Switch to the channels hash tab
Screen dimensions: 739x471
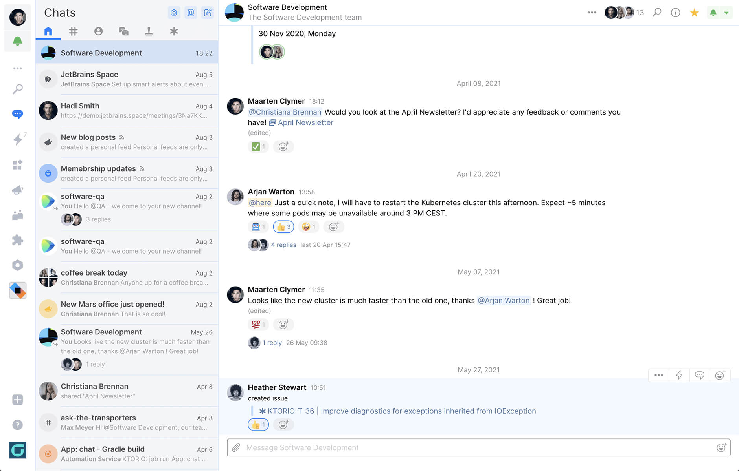point(73,31)
